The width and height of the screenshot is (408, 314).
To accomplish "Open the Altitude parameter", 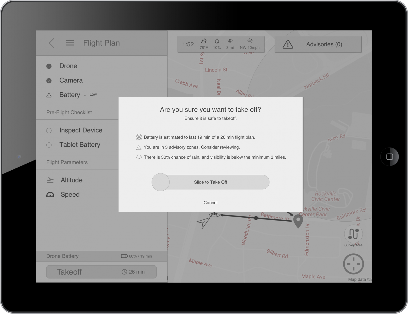I will tap(72, 180).
